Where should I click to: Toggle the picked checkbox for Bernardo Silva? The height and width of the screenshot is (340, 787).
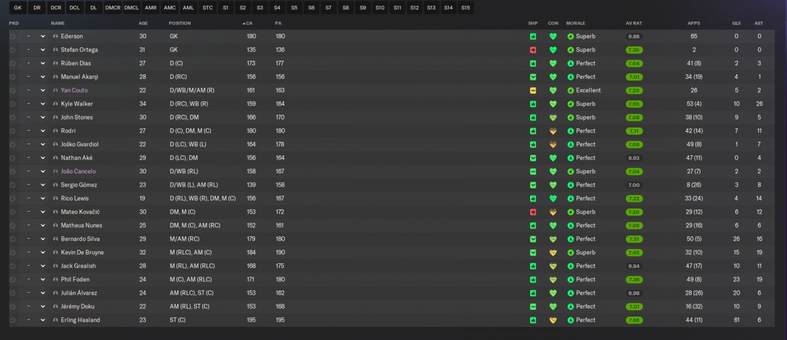tap(12, 239)
